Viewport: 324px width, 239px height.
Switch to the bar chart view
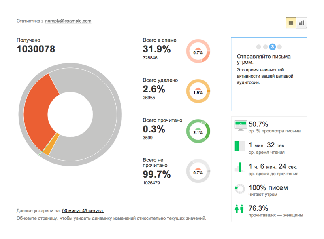(301, 23)
